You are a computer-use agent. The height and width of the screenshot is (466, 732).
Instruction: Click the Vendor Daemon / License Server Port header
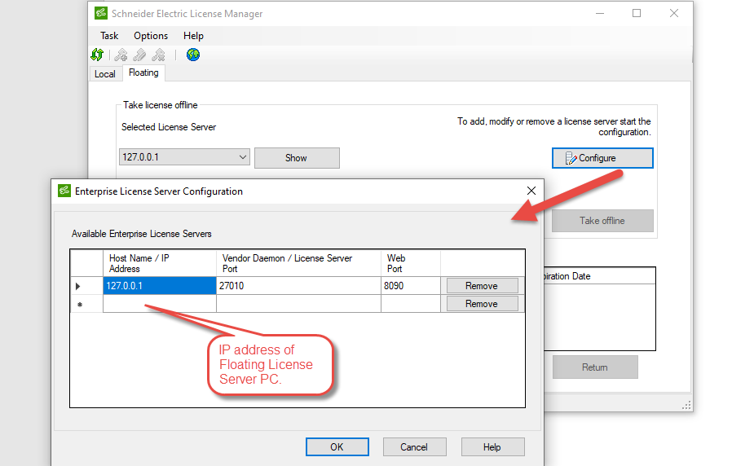299,263
